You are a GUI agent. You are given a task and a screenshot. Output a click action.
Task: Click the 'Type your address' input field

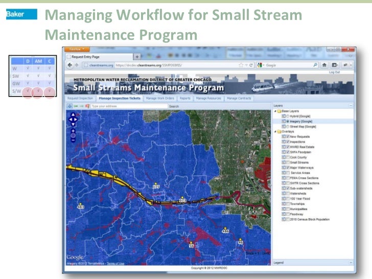click(x=129, y=106)
